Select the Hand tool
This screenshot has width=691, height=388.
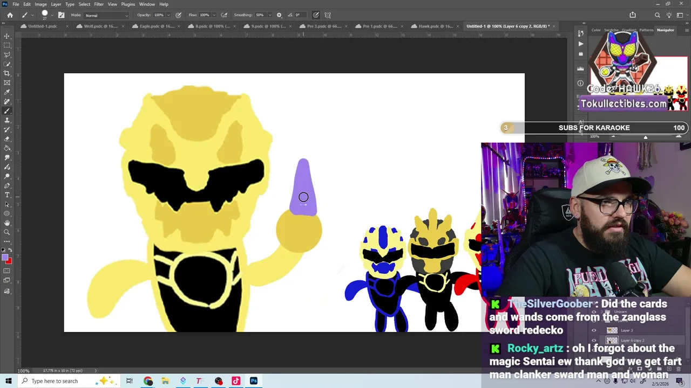click(x=7, y=223)
